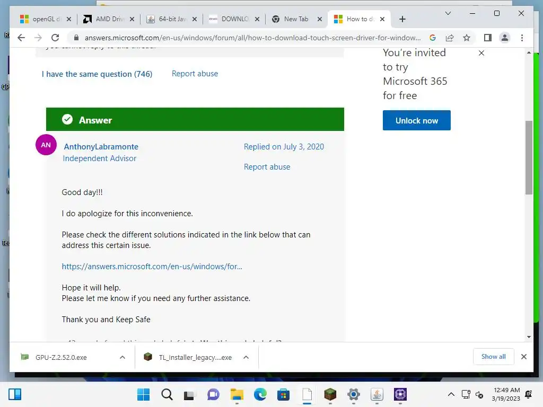
Task: Open the Chrome profile avatar
Action: click(x=505, y=38)
